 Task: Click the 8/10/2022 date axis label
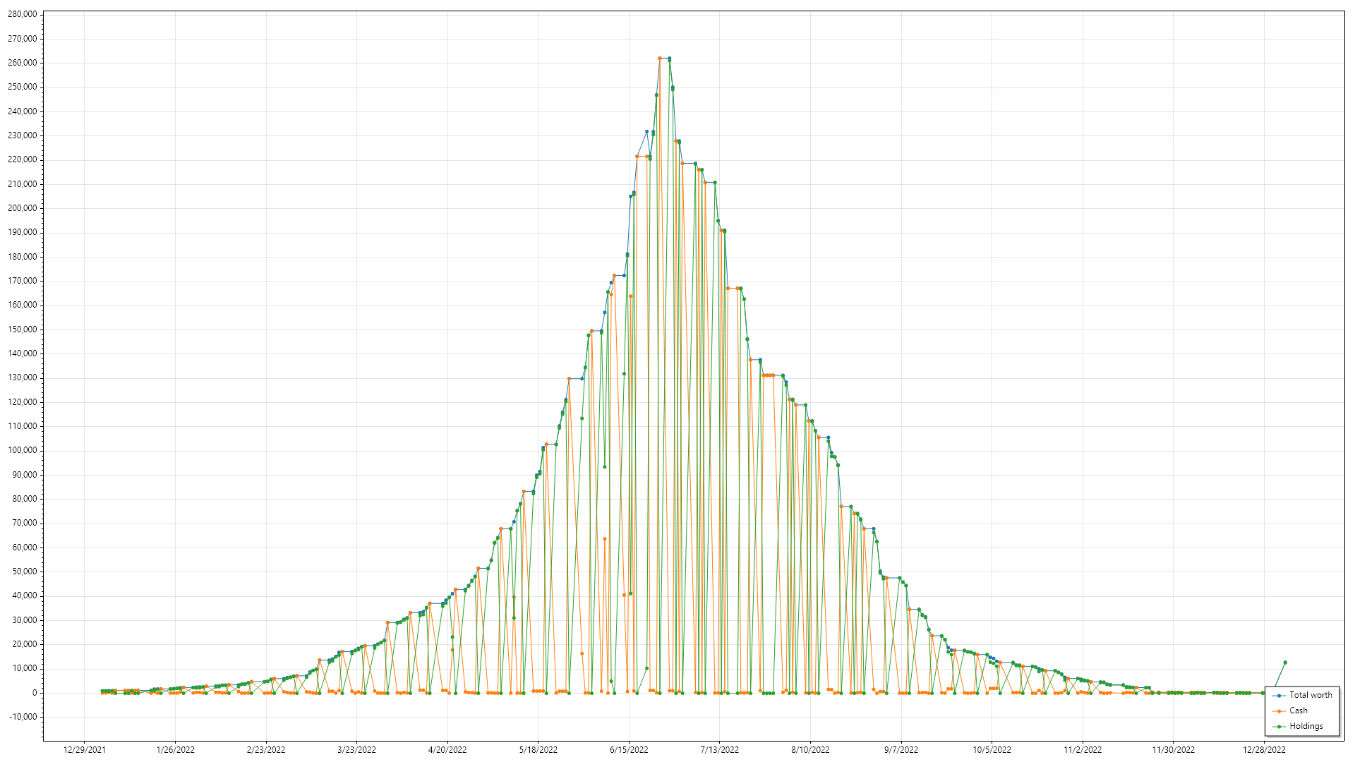click(x=810, y=750)
